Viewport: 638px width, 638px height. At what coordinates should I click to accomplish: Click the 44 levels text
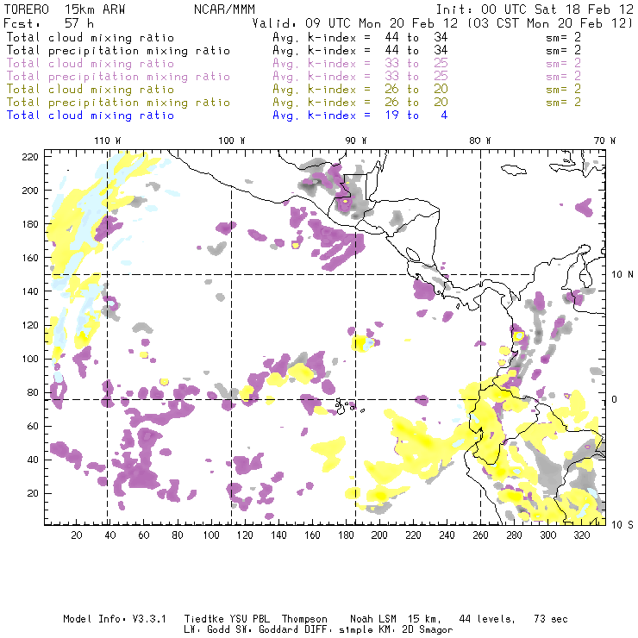(487, 619)
